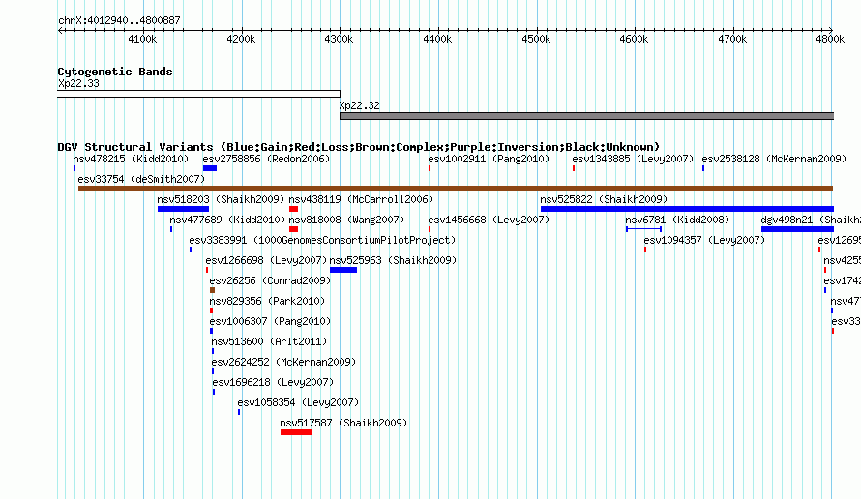The width and height of the screenshot is (861, 499).
Task: Click the 4200k ruler tick label
Action: click(241, 39)
